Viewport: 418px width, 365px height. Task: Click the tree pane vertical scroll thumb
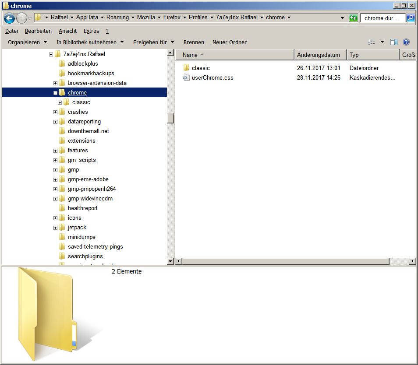click(x=170, y=118)
